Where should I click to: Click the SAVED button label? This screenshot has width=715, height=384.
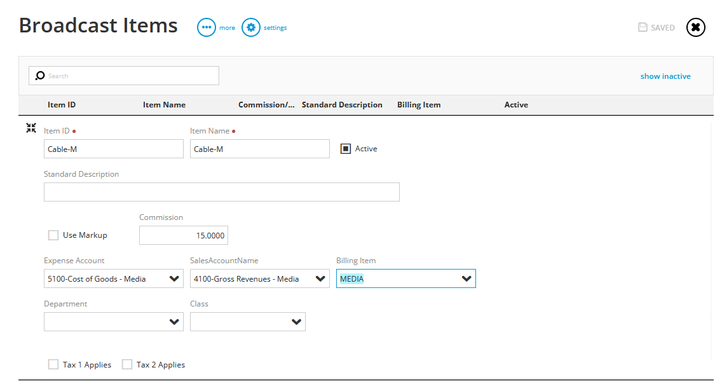pos(662,28)
